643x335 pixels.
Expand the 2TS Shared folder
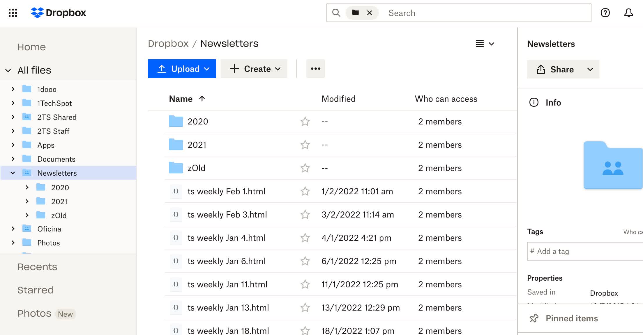[13, 117]
